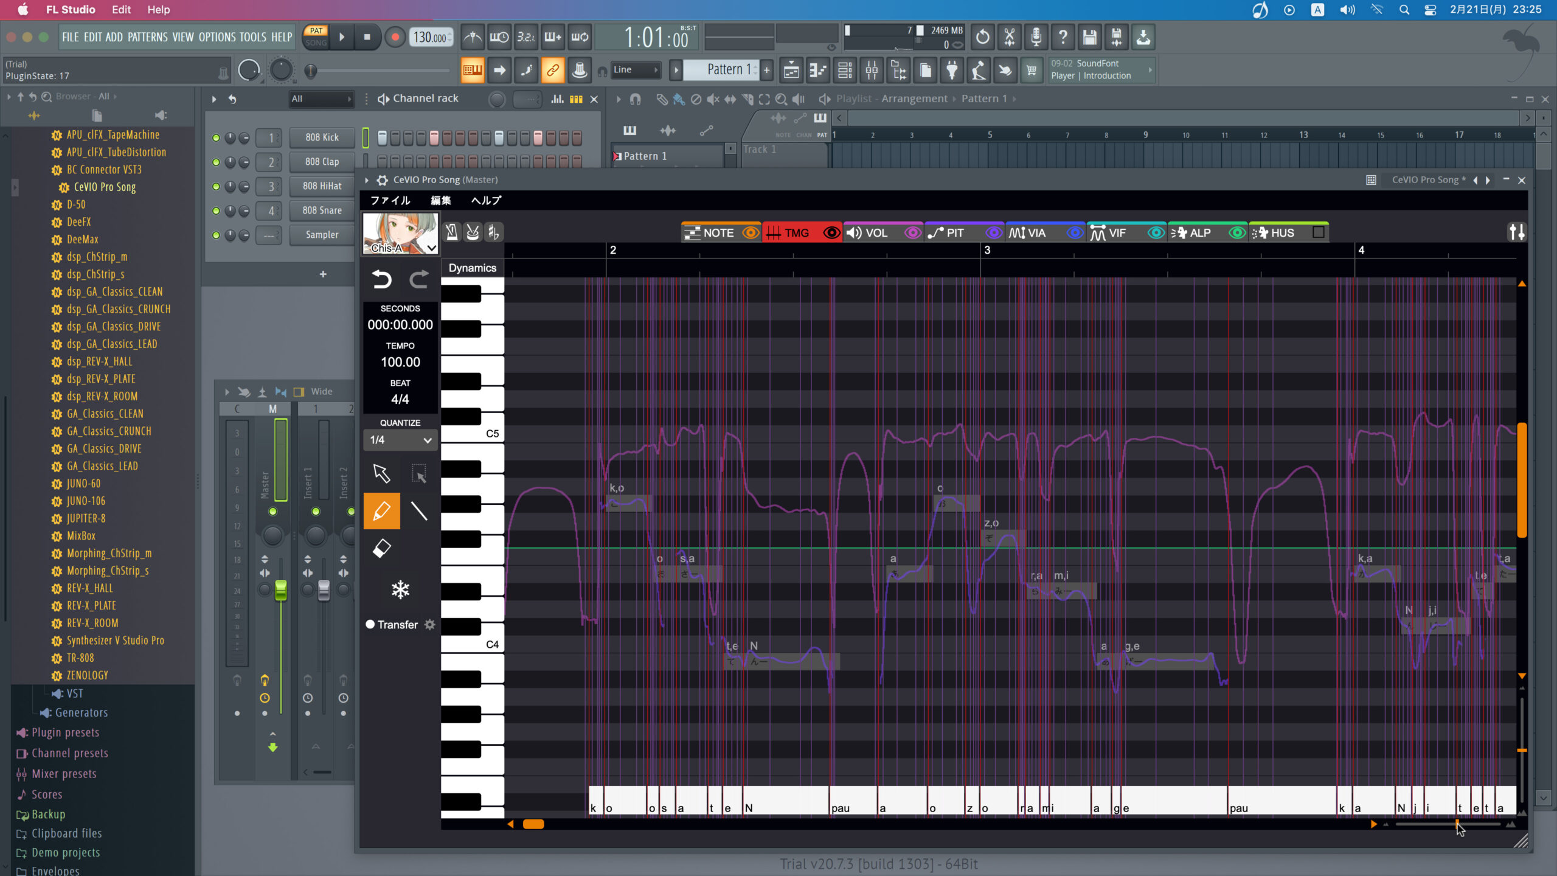Select the 808 HiHat channel button
This screenshot has height=876, width=1557.
click(322, 186)
